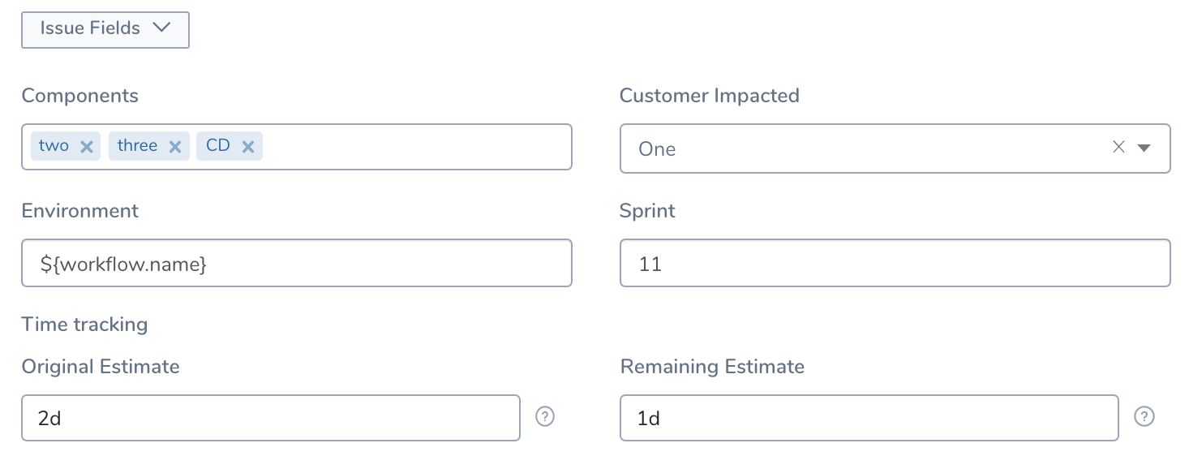
Task: Open the Issue Fields dropdown
Action: point(105,29)
